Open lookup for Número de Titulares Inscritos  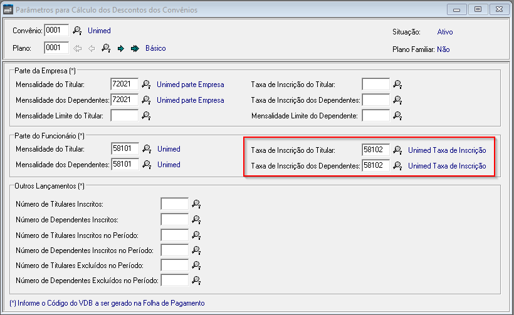196,204
